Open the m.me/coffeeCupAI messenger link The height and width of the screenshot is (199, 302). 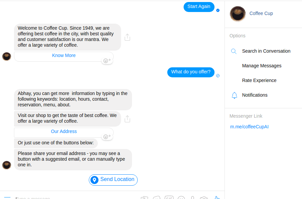coord(249,127)
